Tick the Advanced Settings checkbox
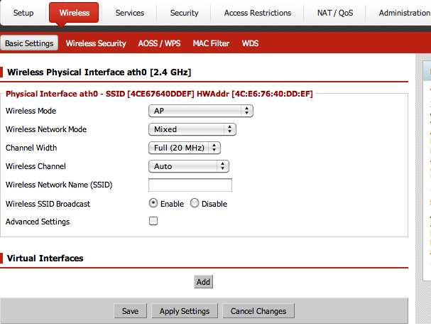 (153, 222)
